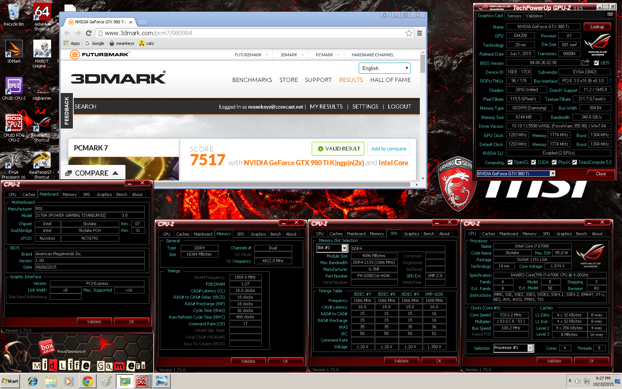Open Windows Media Player from taskbar
Image resolution: width=622 pixels, height=389 pixels.
[x=69, y=381]
